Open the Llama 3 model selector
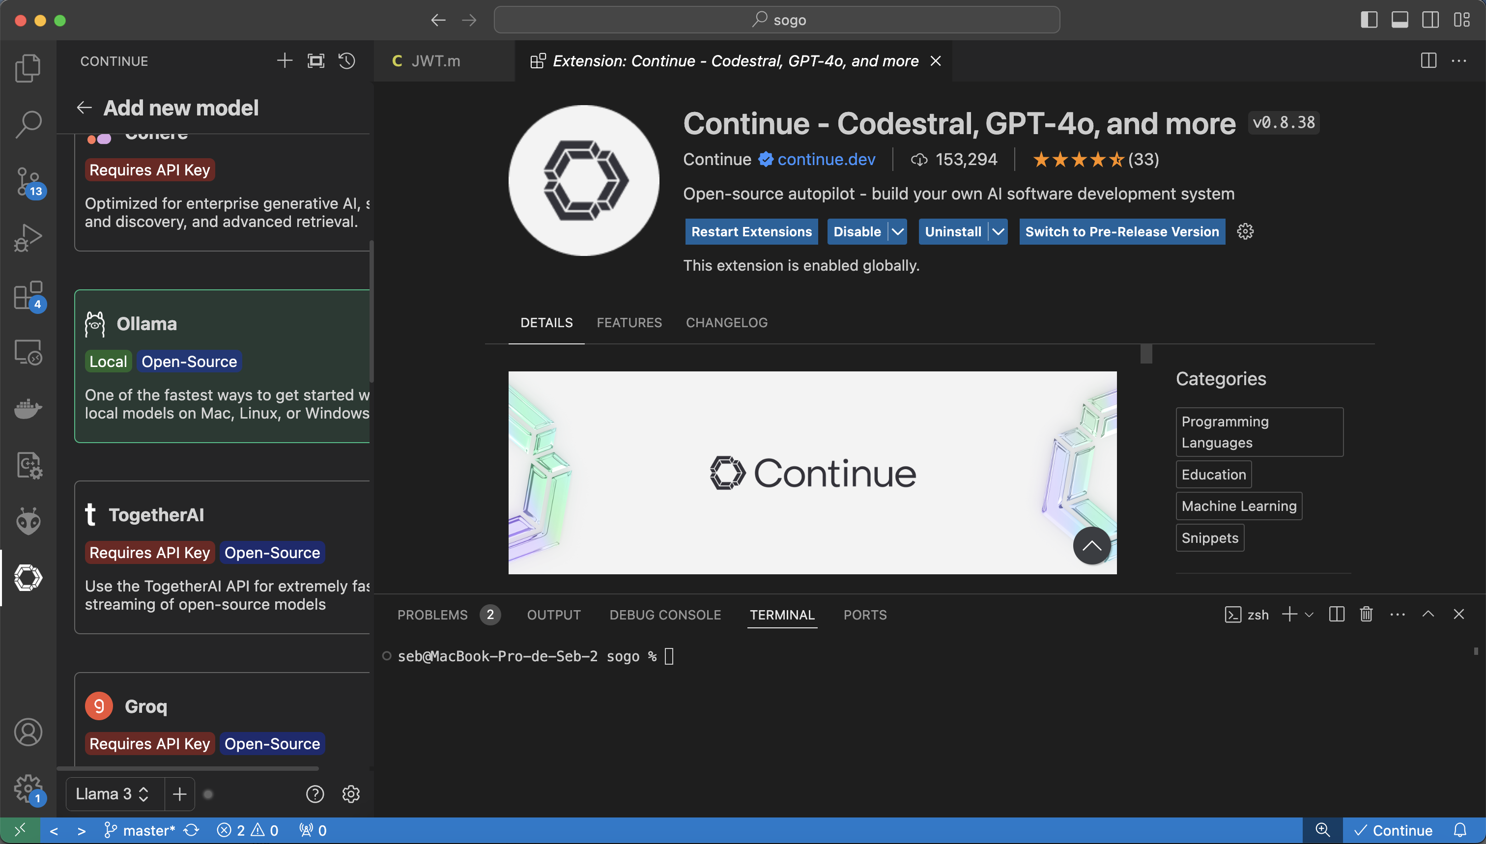This screenshot has height=844, width=1486. (x=114, y=793)
